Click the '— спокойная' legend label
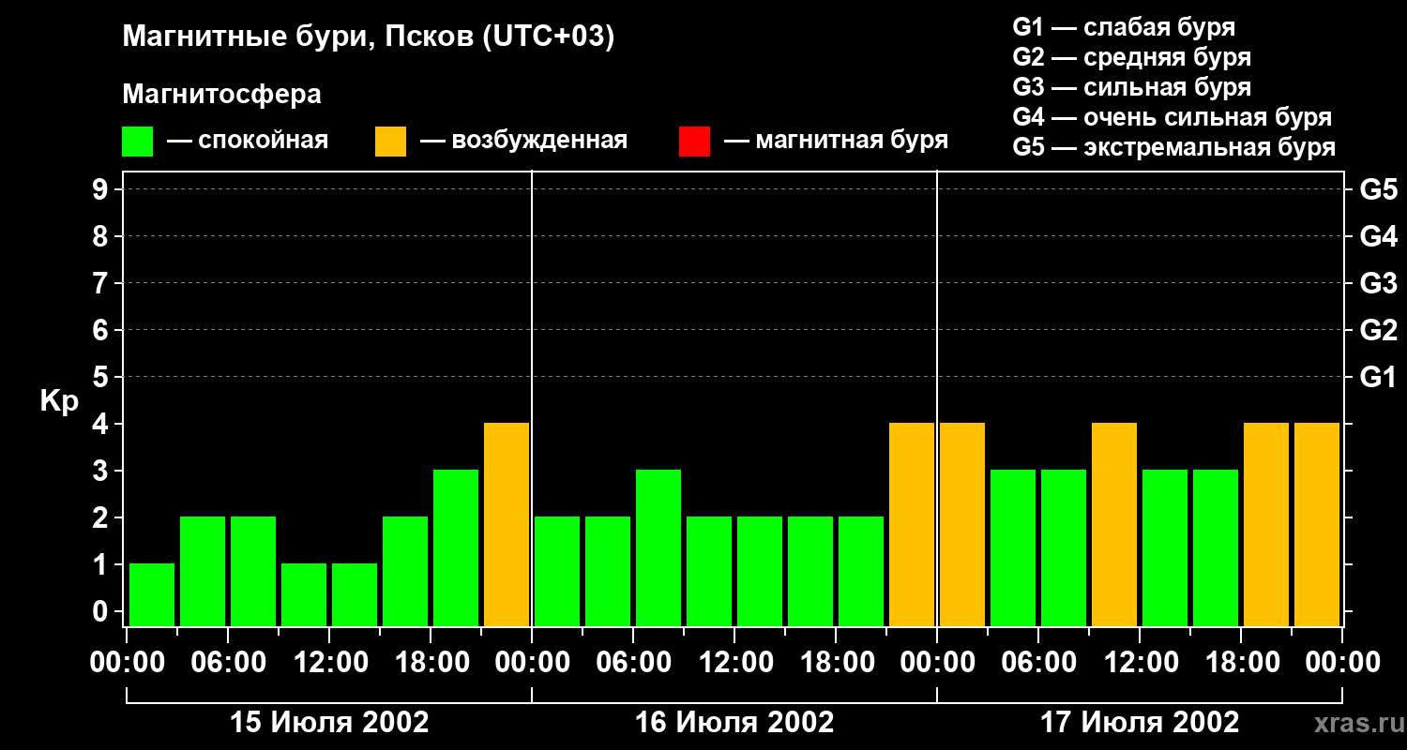 [x=248, y=141]
